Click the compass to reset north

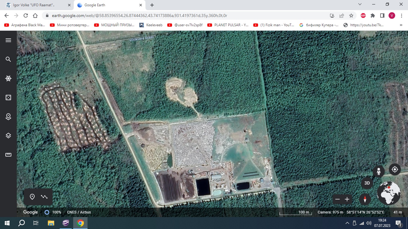click(365, 199)
